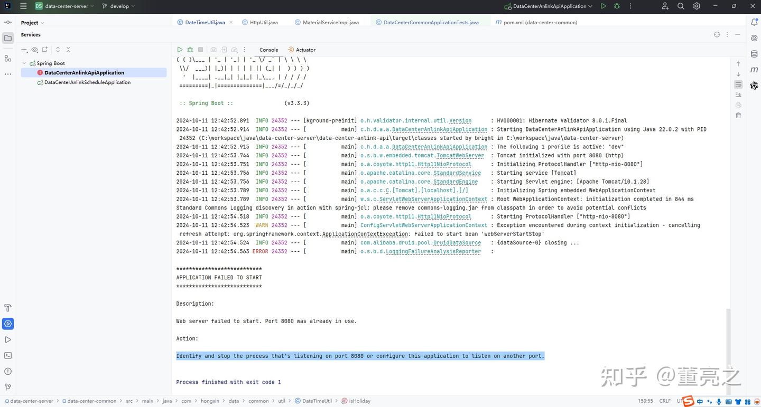Switch to the Actuator tab
Image resolution: width=761 pixels, height=407 pixels.
tap(302, 50)
